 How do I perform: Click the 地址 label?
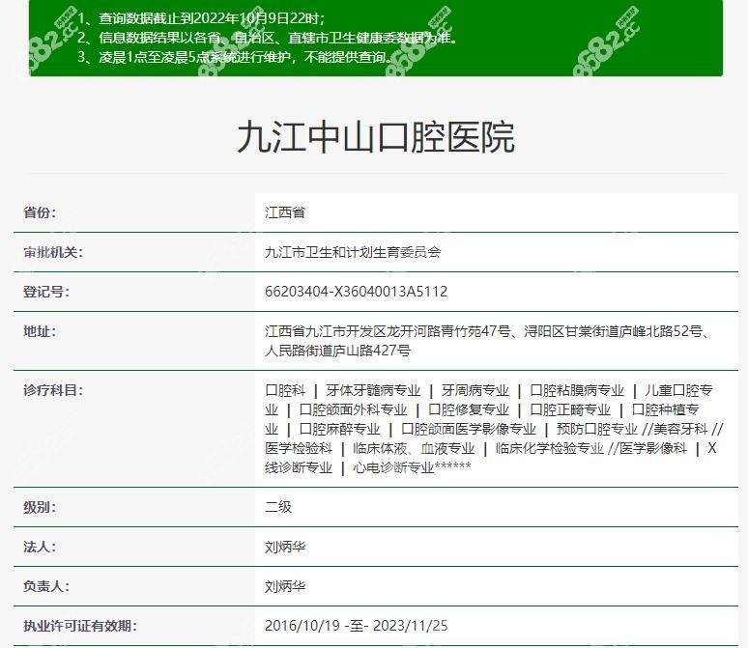pyautogui.click(x=39, y=331)
